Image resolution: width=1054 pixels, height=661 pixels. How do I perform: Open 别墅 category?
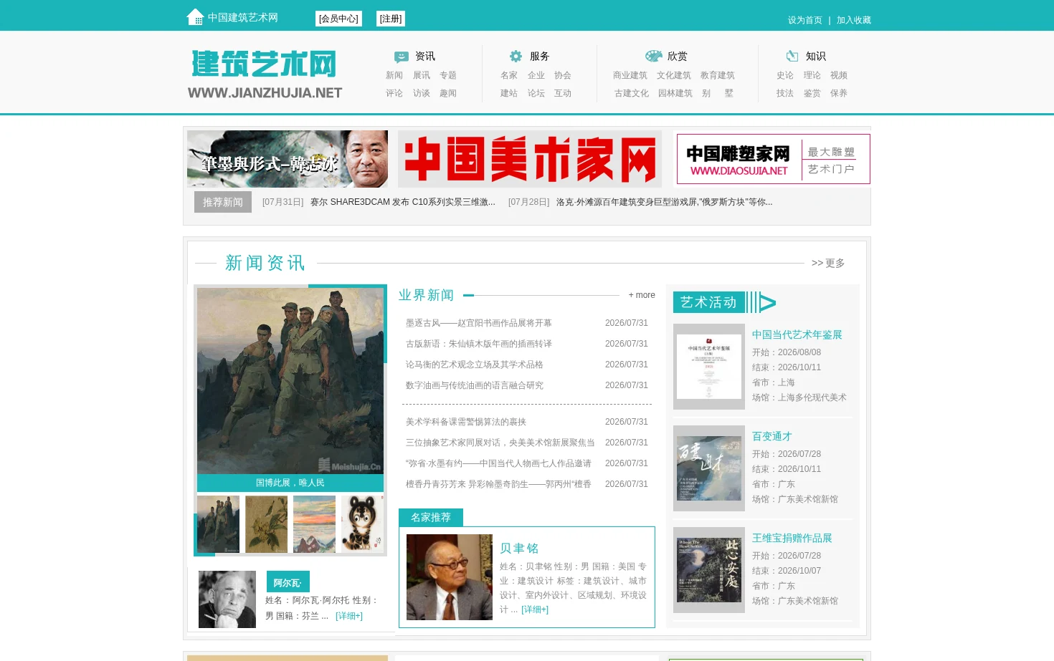point(718,93)
